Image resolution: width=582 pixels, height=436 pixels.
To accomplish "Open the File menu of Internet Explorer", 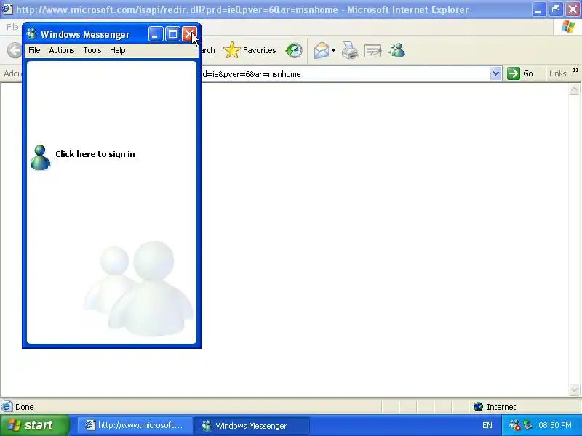I will click(x=12, y=27).
